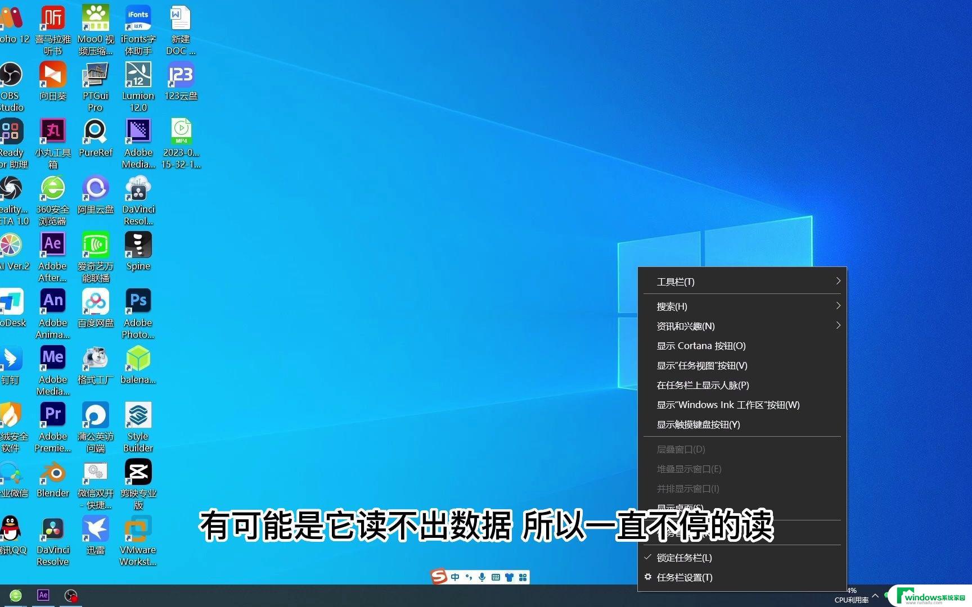Image resolution: width=972 pixels, height=607 pixels.
Task: Open the 360安全浏览器 shortcut
Action: pyautogui.click(x=53, y=201)
